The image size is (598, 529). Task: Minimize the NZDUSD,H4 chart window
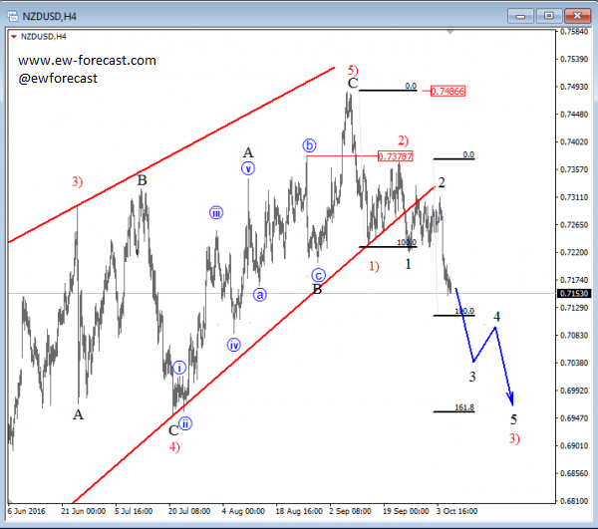click(520, 16)
